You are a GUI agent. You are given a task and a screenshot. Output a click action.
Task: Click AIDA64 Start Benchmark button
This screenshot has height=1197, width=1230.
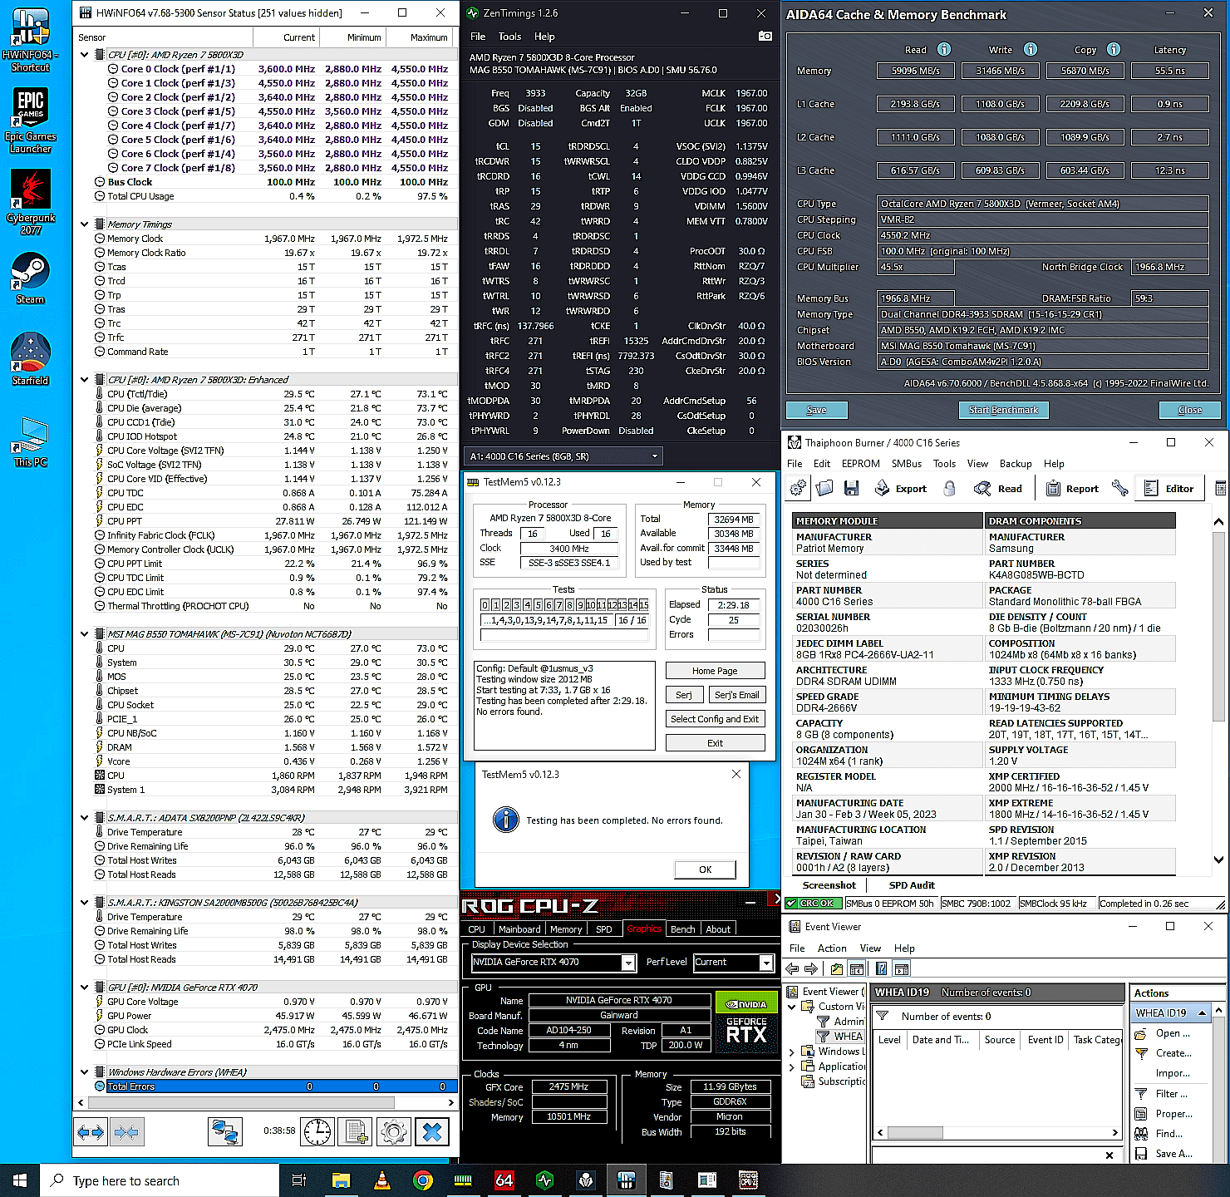(1003, 410)
